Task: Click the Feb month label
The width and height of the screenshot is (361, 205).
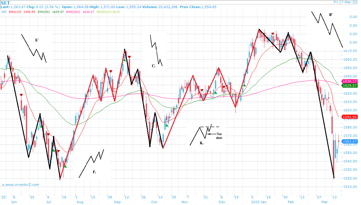Action: click(291, 202)
